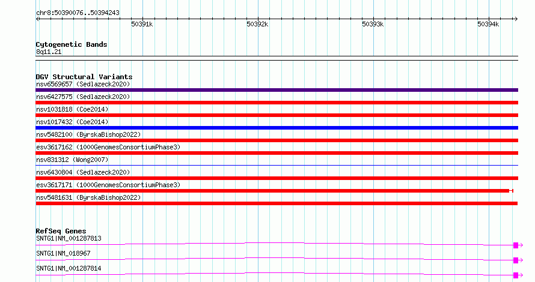Click the red bar of nsv6430804
The image size is (535, 282).
(277, 178)
